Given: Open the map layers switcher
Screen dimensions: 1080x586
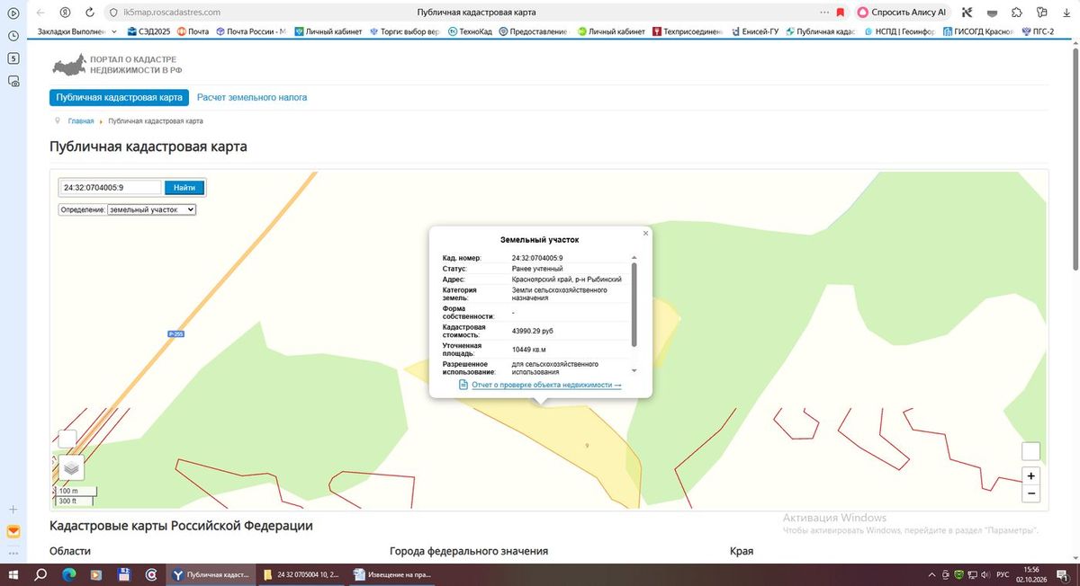Looking at the screenshot, I should tap(71, 467).
